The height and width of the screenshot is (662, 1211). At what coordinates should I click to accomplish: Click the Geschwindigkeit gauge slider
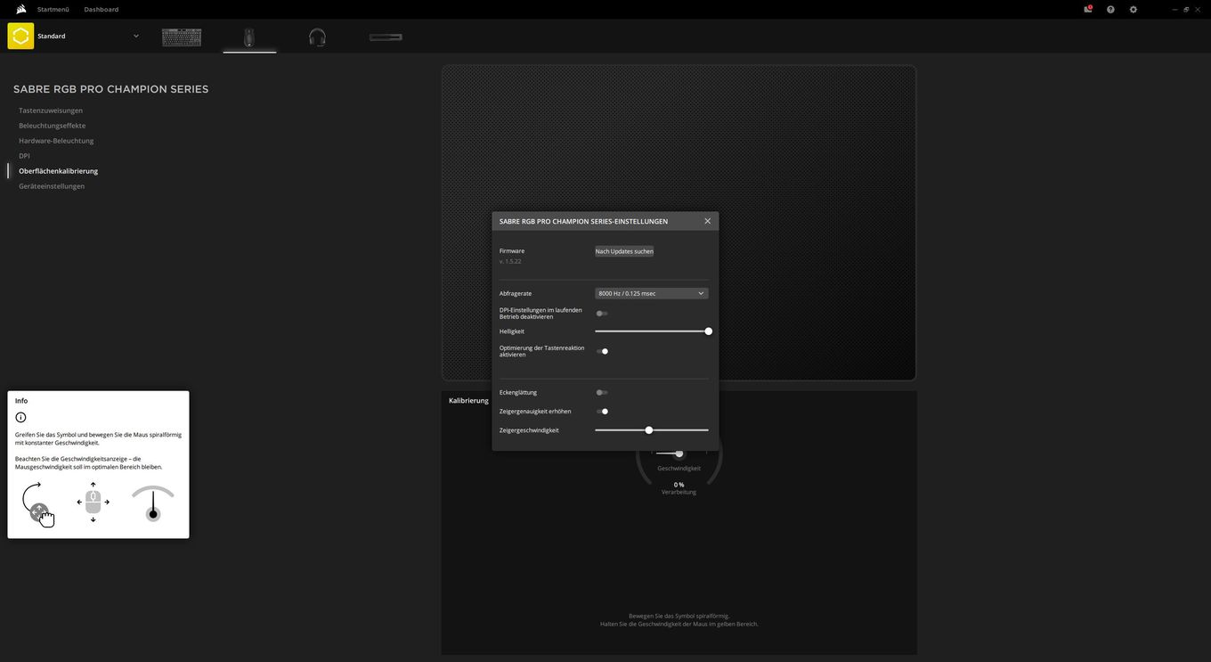coord(679,454)
